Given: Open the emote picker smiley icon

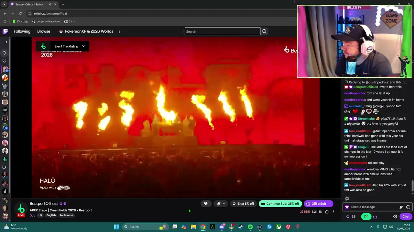Looking at the screenshot, I should coord(408,207).
